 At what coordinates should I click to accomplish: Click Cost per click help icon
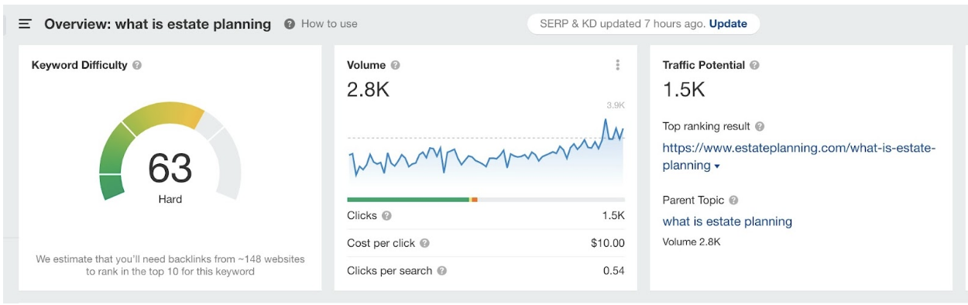click(x=424, y=243)
